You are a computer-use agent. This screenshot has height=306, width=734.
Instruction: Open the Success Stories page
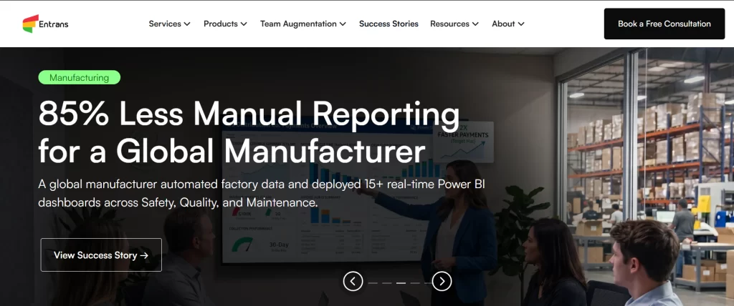389,24
